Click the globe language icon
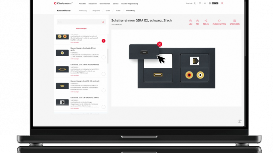 point(210,3)
